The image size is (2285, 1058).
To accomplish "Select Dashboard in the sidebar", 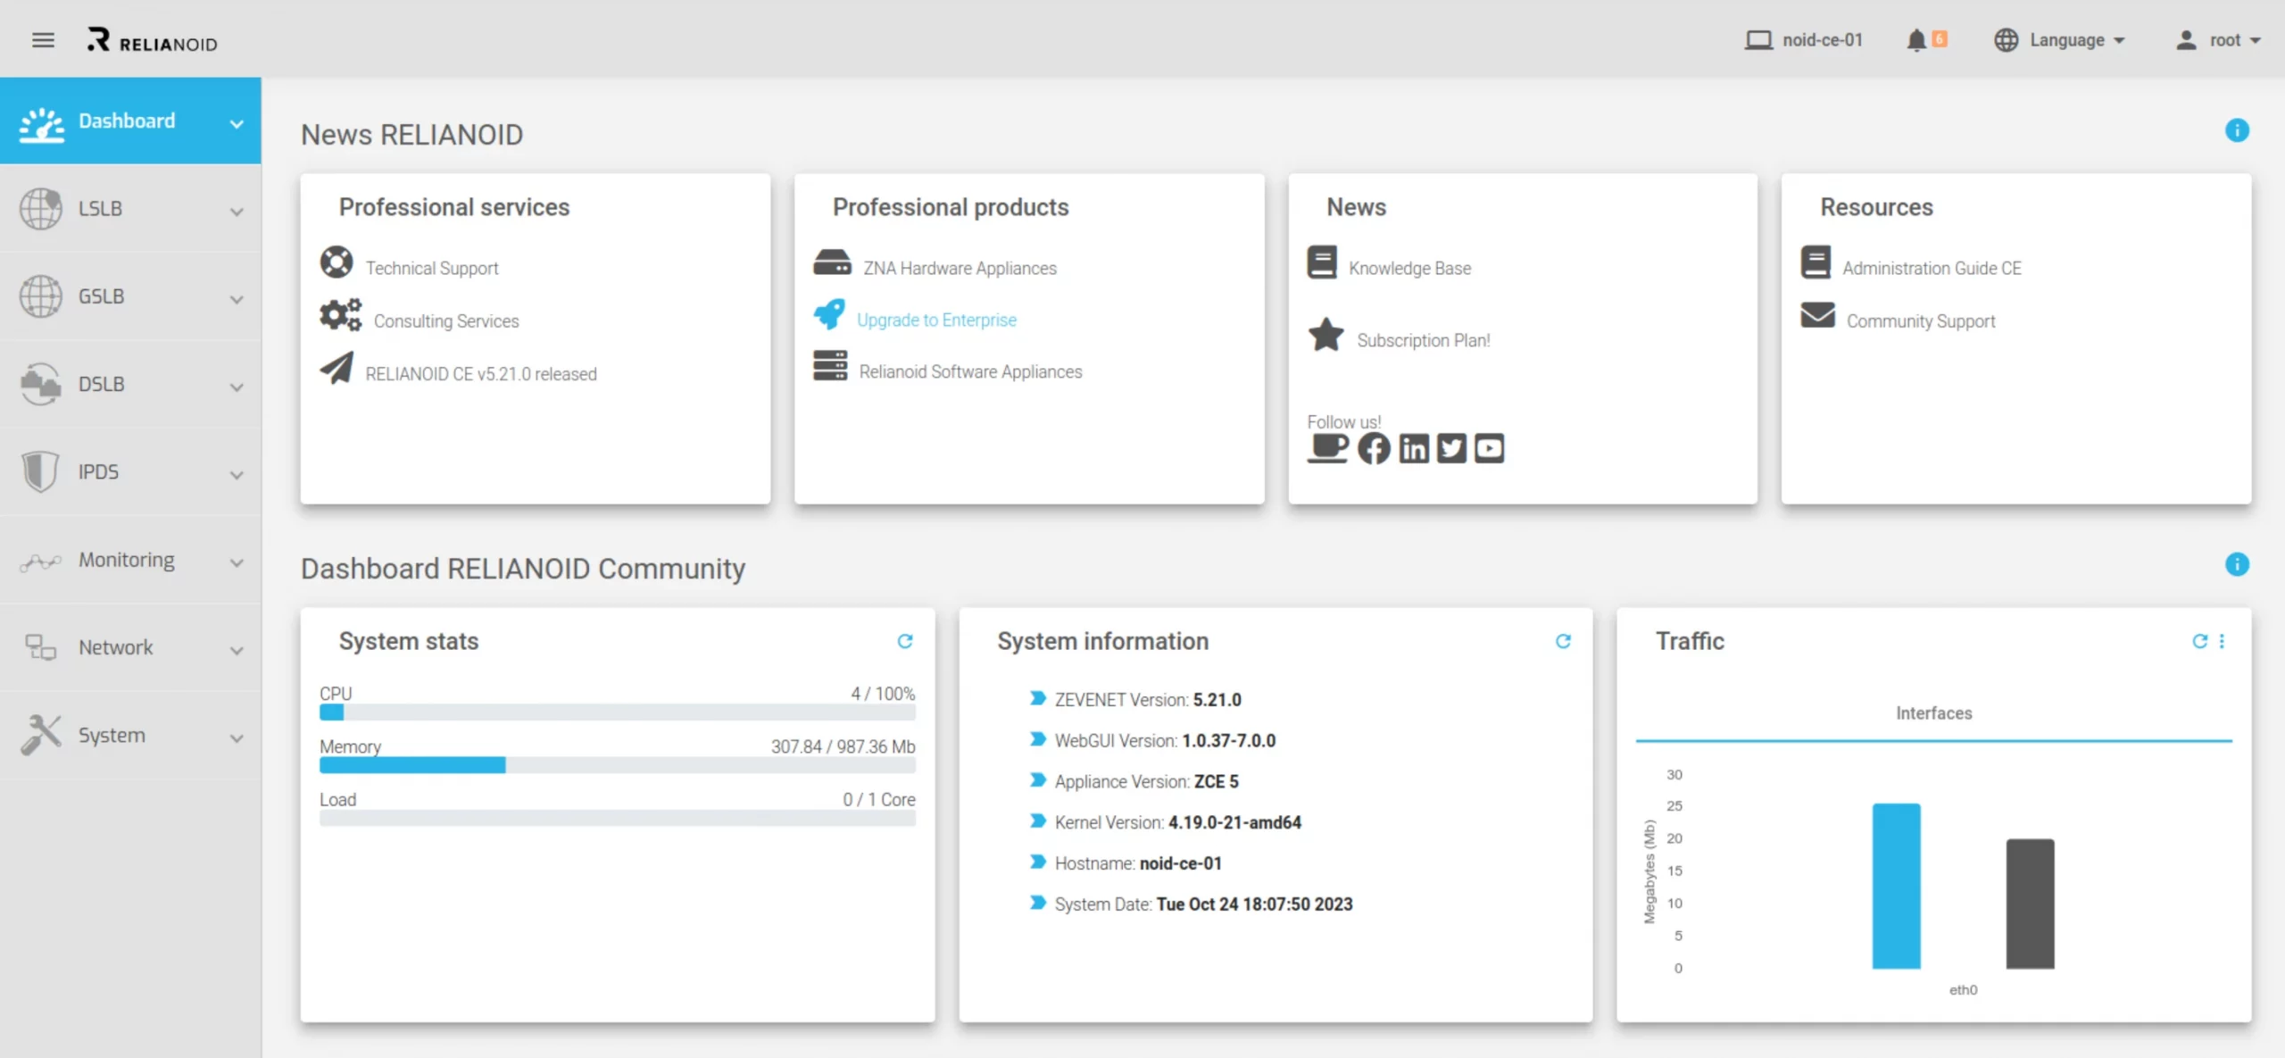I will 130,121.
